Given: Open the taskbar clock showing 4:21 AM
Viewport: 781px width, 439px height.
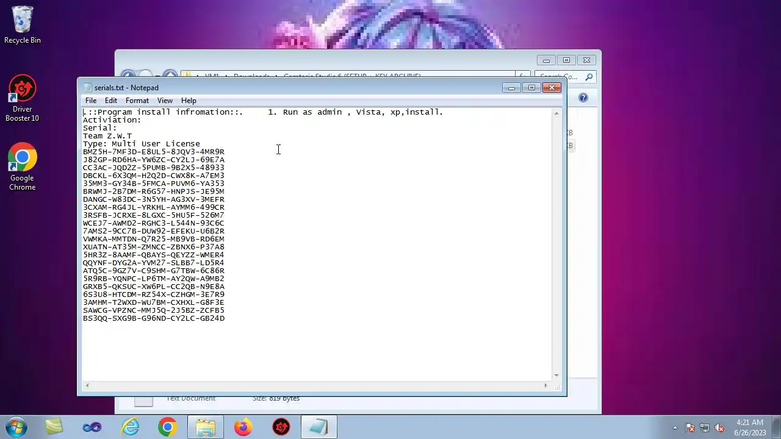Looking at the screenshot, I should [x=750, y=427].
